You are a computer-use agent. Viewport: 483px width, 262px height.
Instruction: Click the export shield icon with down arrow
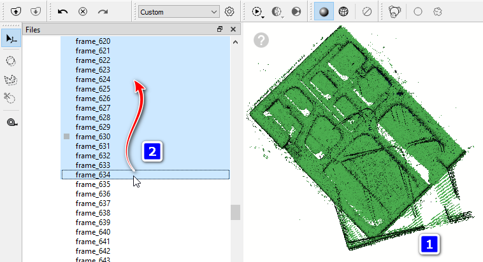36,11
